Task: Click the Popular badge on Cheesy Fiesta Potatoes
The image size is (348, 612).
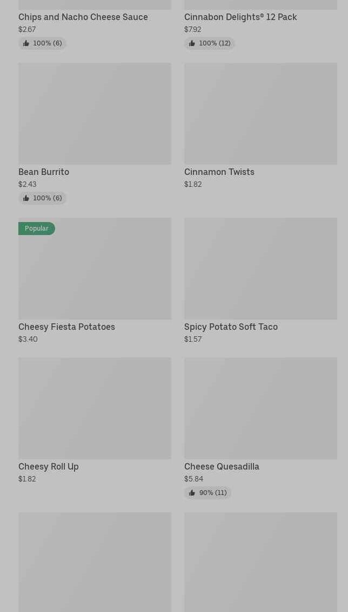Action: [37, 229]
